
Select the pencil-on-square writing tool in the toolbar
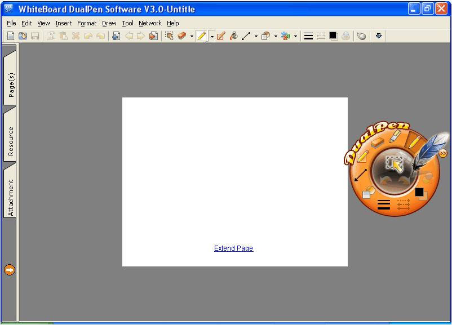pyautogui.click(x=221, y=36)
